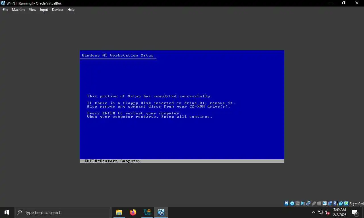Screen dimensions: 364x218
Task: Open the Machine menu
Action: pos(18,10)
